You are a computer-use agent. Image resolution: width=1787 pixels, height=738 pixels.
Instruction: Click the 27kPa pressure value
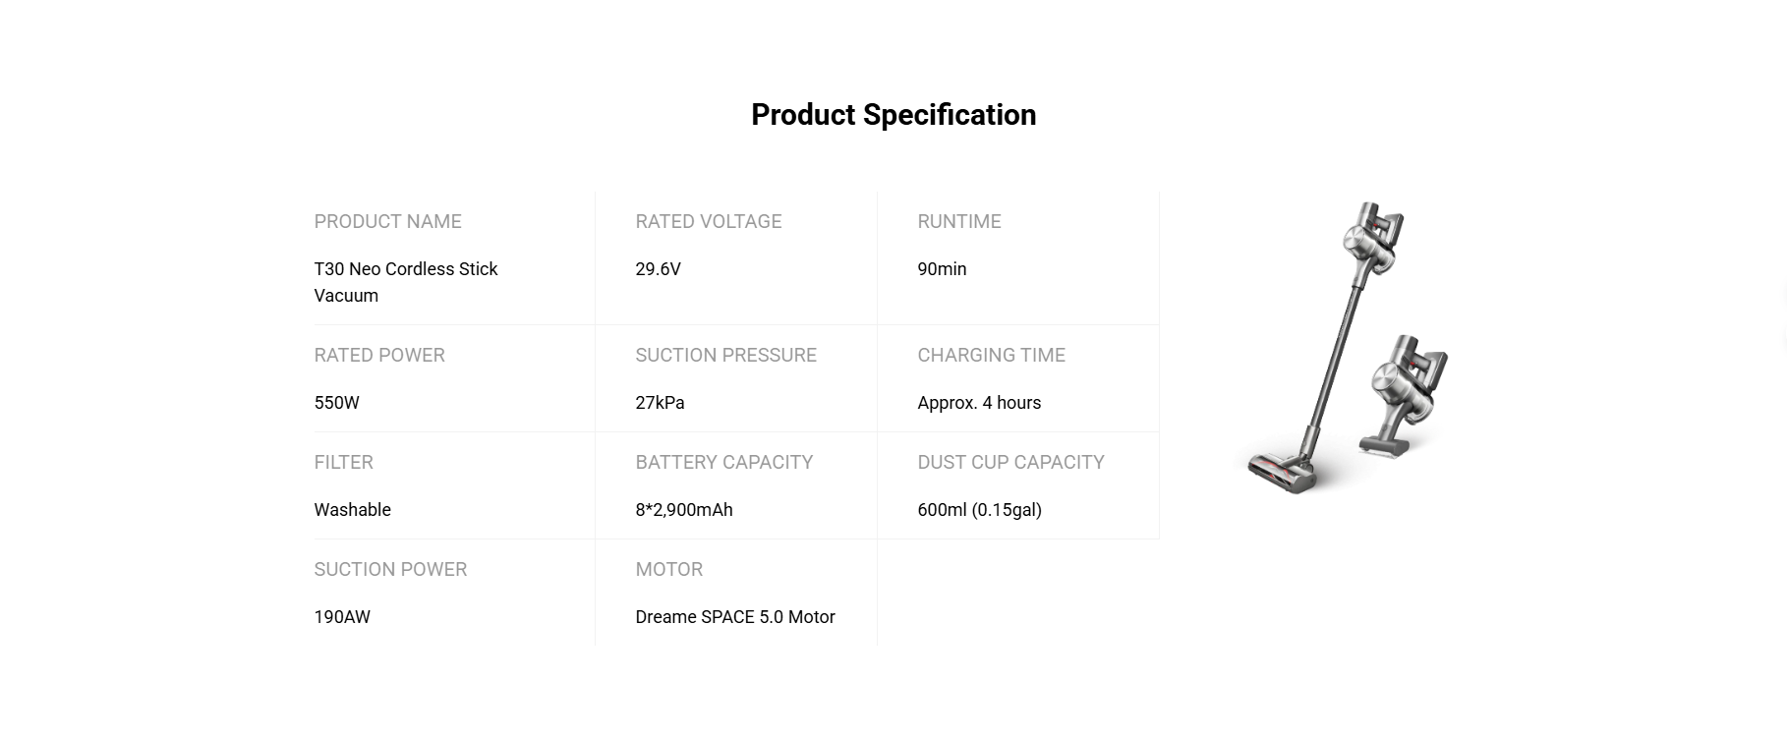(x=660, y=403)
